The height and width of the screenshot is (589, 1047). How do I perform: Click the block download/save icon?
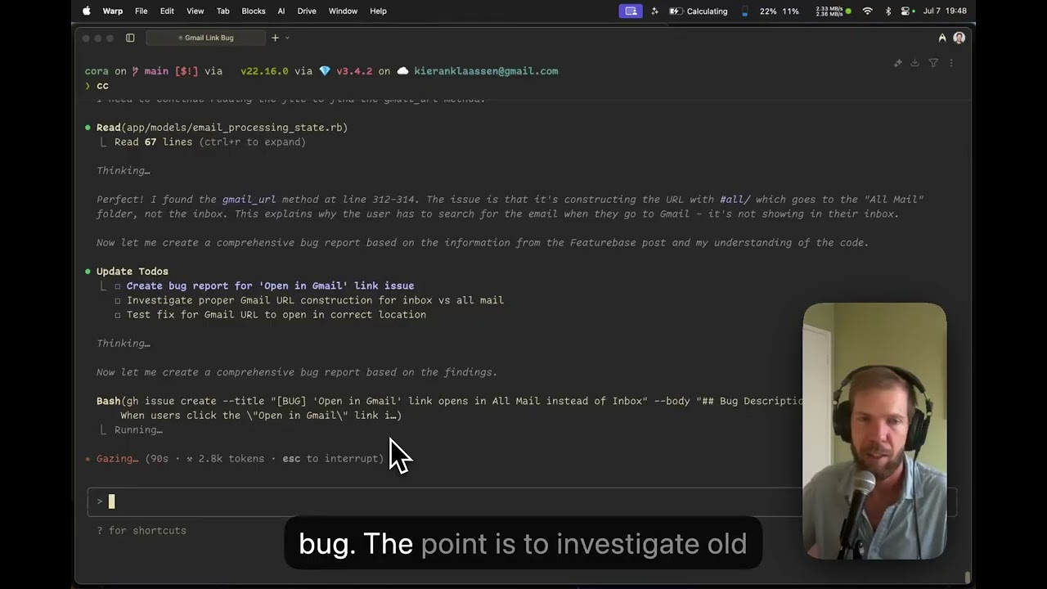click(x=915, y=63)
